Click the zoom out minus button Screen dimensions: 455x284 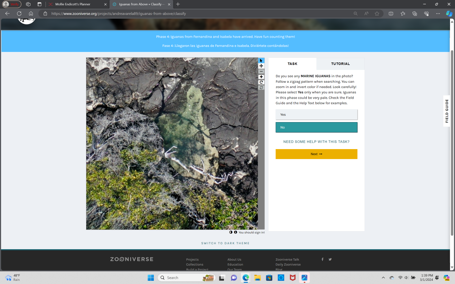261,71
